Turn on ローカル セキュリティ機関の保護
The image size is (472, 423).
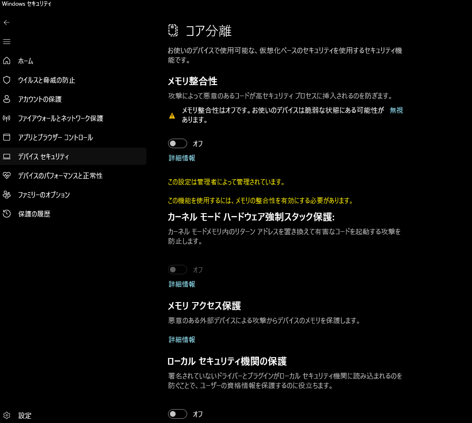coord(178,414)
